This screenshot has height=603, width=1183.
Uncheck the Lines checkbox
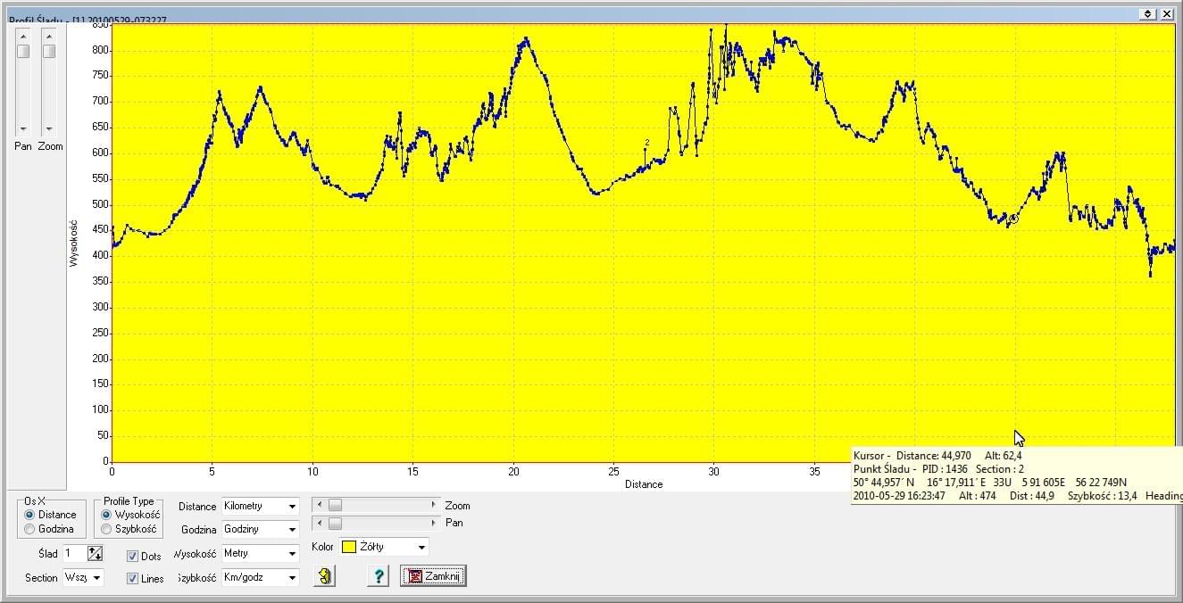(x=133, y=579)
